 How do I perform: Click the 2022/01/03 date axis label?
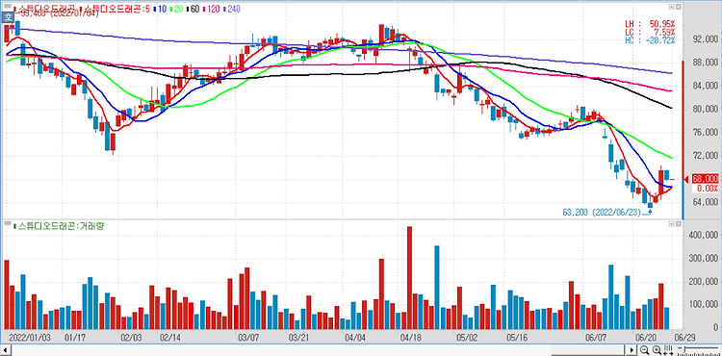30,337
